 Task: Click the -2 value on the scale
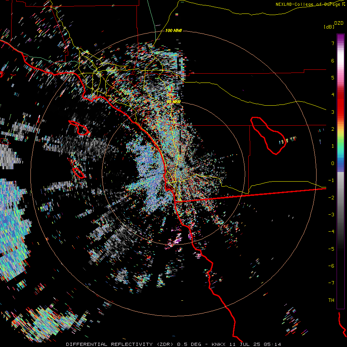click(331, 198)
